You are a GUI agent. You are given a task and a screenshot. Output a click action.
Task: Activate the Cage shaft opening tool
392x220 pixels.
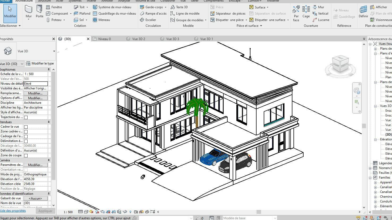pos(306,12)
